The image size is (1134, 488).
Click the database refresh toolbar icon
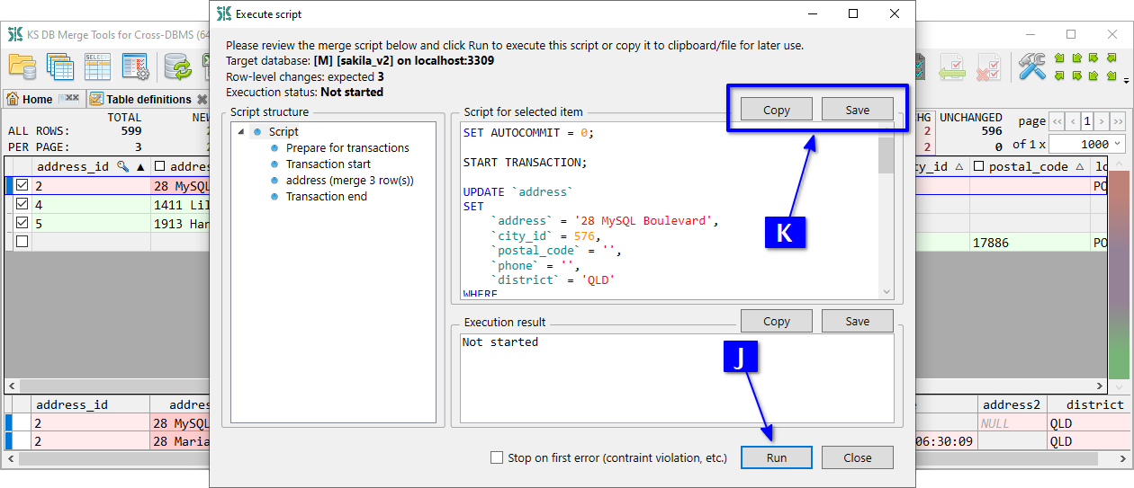(178, 67)
